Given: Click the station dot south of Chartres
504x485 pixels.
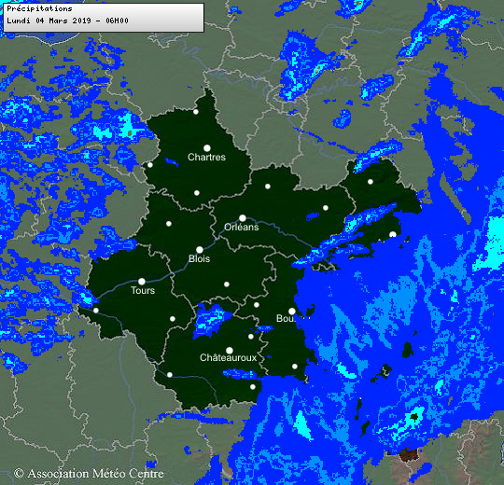Looking at the screenshot, I should coord(197,193).
